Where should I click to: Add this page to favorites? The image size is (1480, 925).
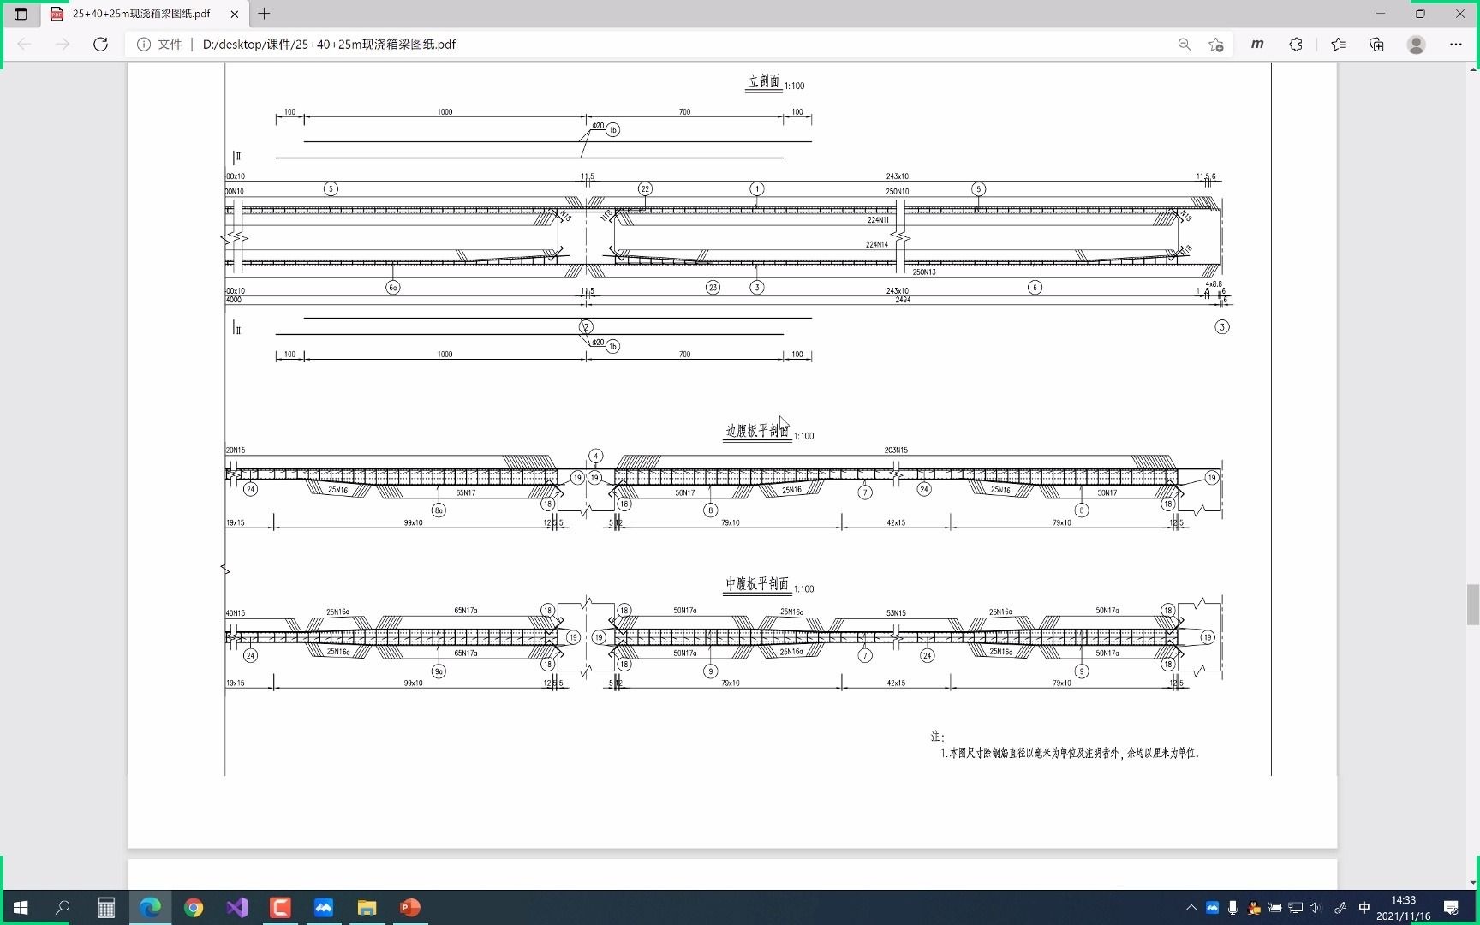tap(1216, 44)
